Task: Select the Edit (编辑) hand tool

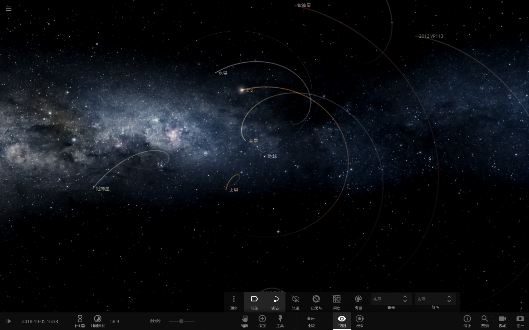Action: point(245,321)
